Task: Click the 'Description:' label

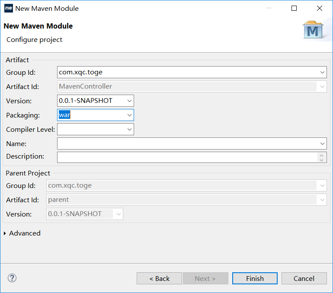Action: click(x=25, y=156)
